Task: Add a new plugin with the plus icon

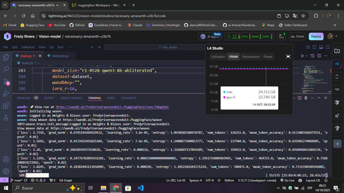Action: pos(337,144)
